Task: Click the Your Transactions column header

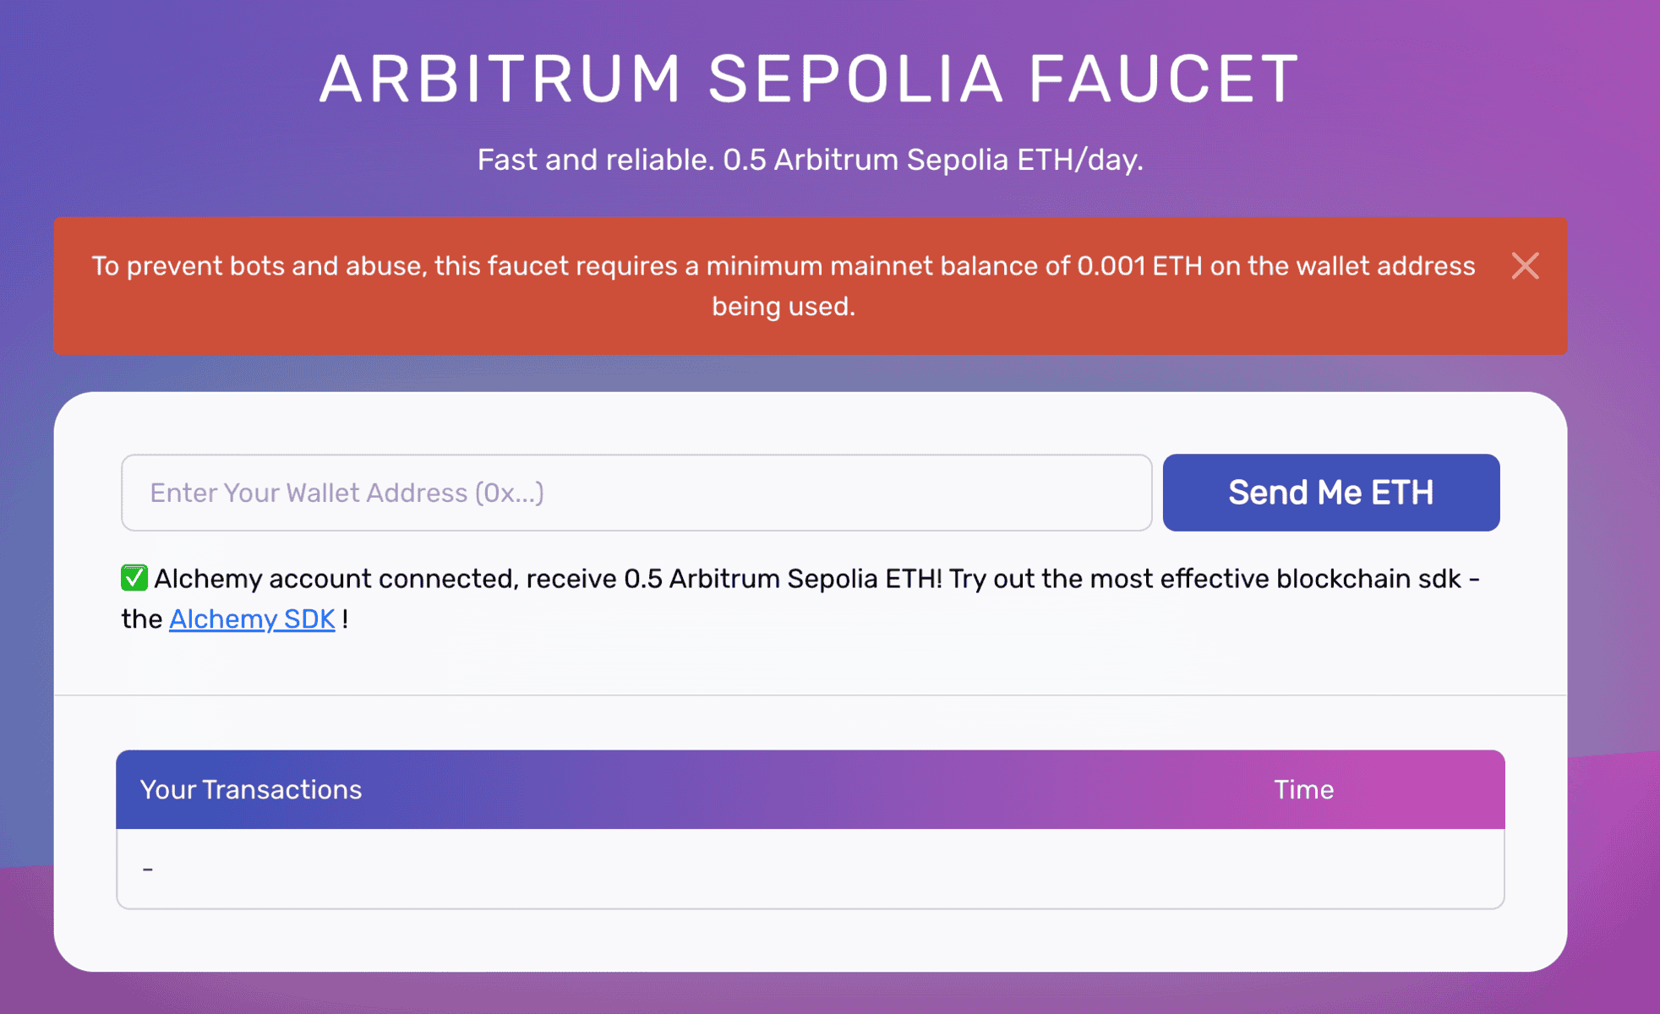Action: [251, 789]
